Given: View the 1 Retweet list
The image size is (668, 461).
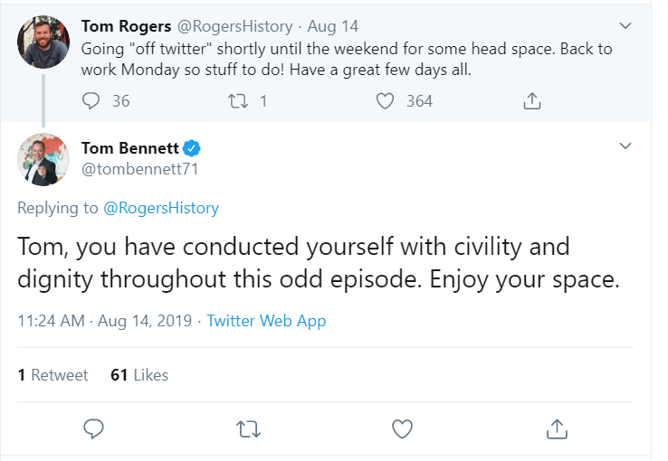Looking at the screenshot, I should pyautogui.click(x=53, y=374).
